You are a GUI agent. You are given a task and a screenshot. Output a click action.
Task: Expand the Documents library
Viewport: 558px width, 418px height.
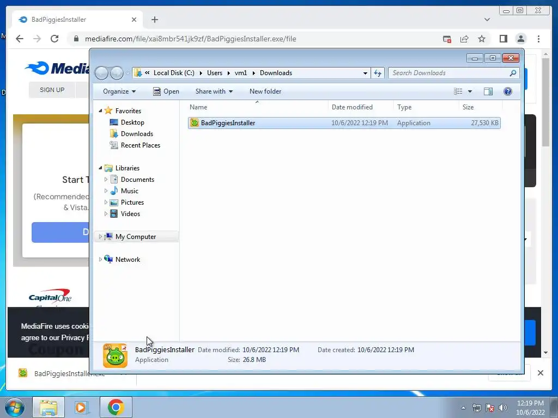[x=106, y=180]
